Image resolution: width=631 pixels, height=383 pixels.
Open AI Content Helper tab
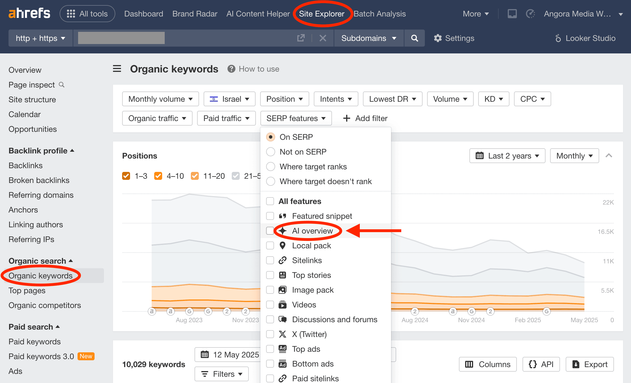[x=258, y=14]
